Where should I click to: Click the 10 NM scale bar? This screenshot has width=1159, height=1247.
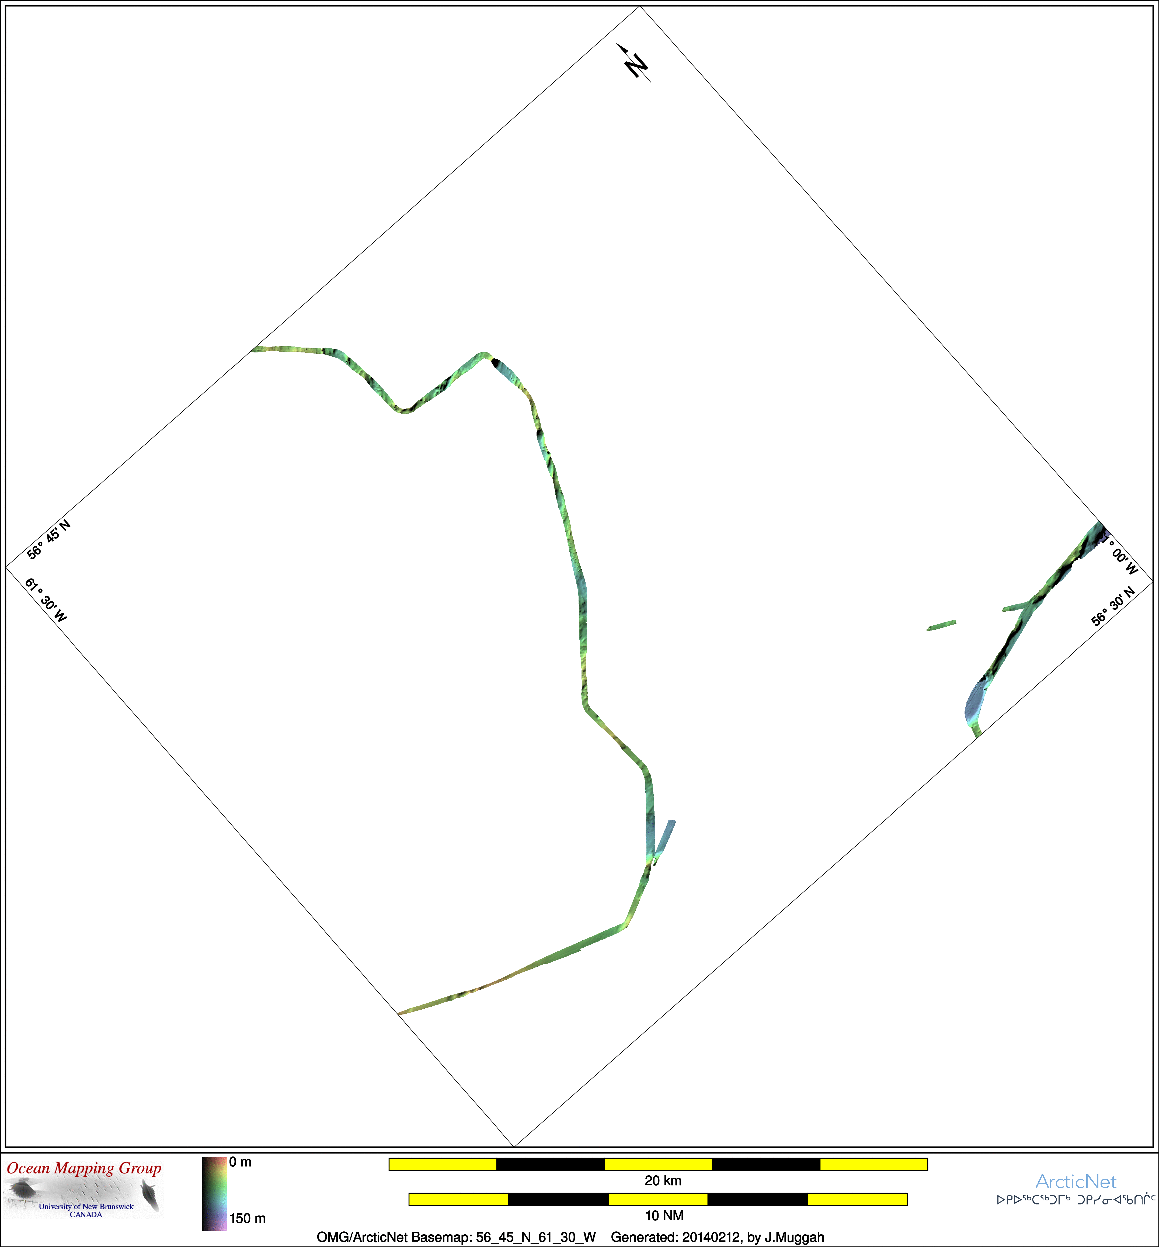tap(658, 1199)
